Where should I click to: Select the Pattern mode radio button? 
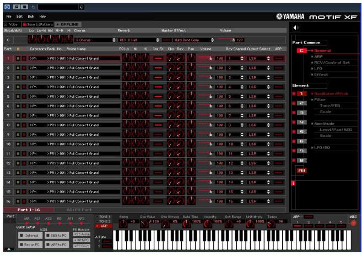(x=38, y=24)
